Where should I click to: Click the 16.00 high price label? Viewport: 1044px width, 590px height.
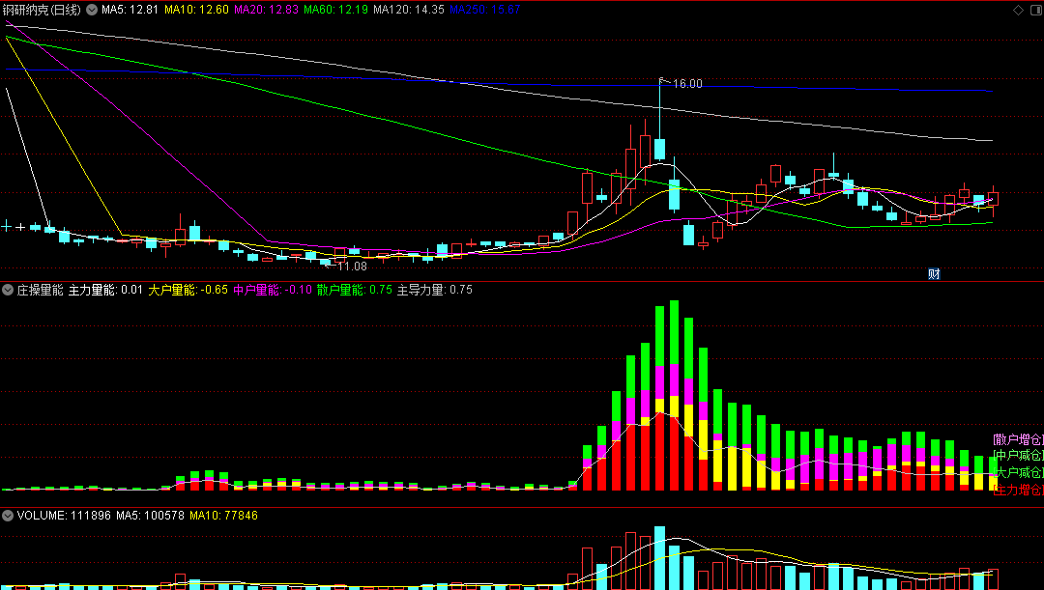[687, 84]
